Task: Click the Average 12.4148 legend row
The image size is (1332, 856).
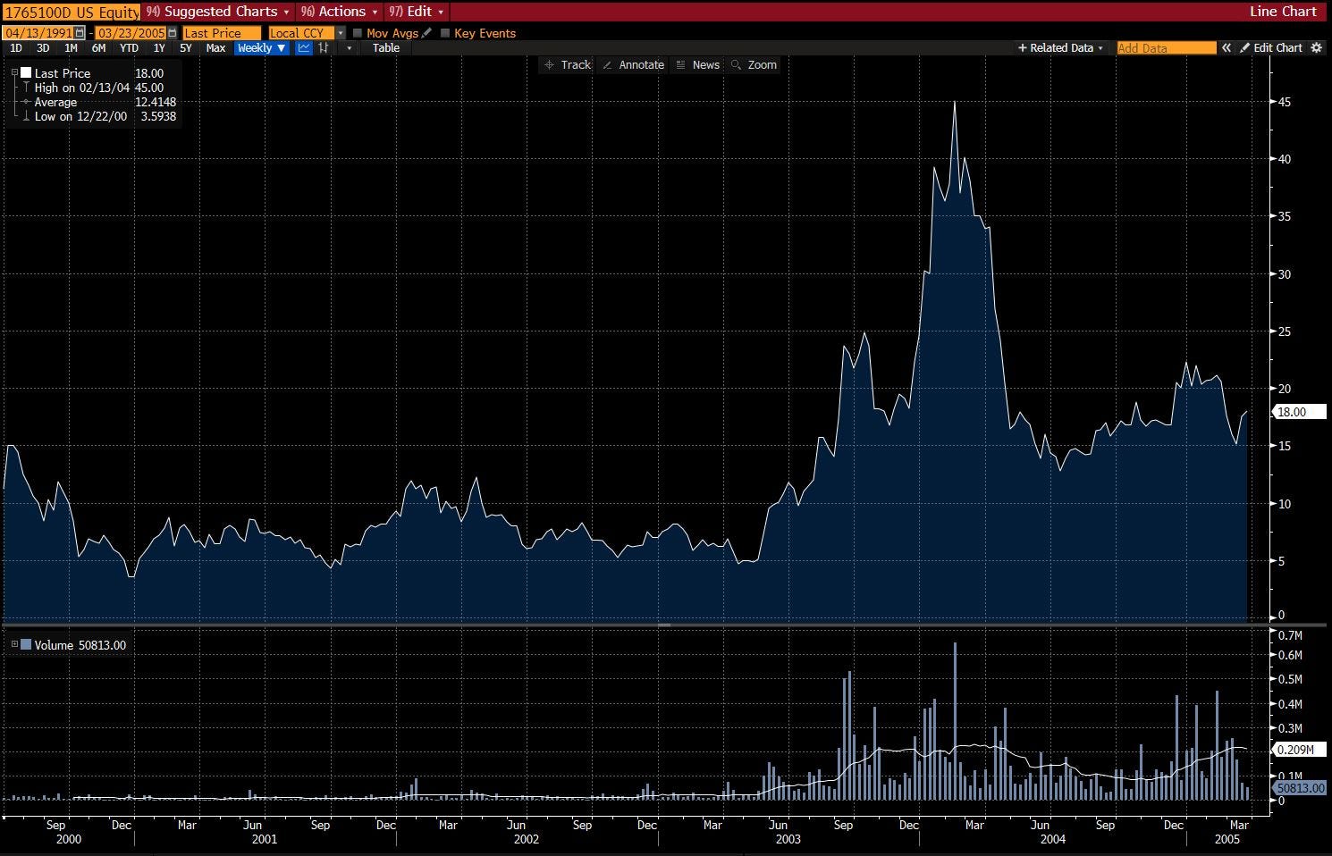Action: pos(98,102)
